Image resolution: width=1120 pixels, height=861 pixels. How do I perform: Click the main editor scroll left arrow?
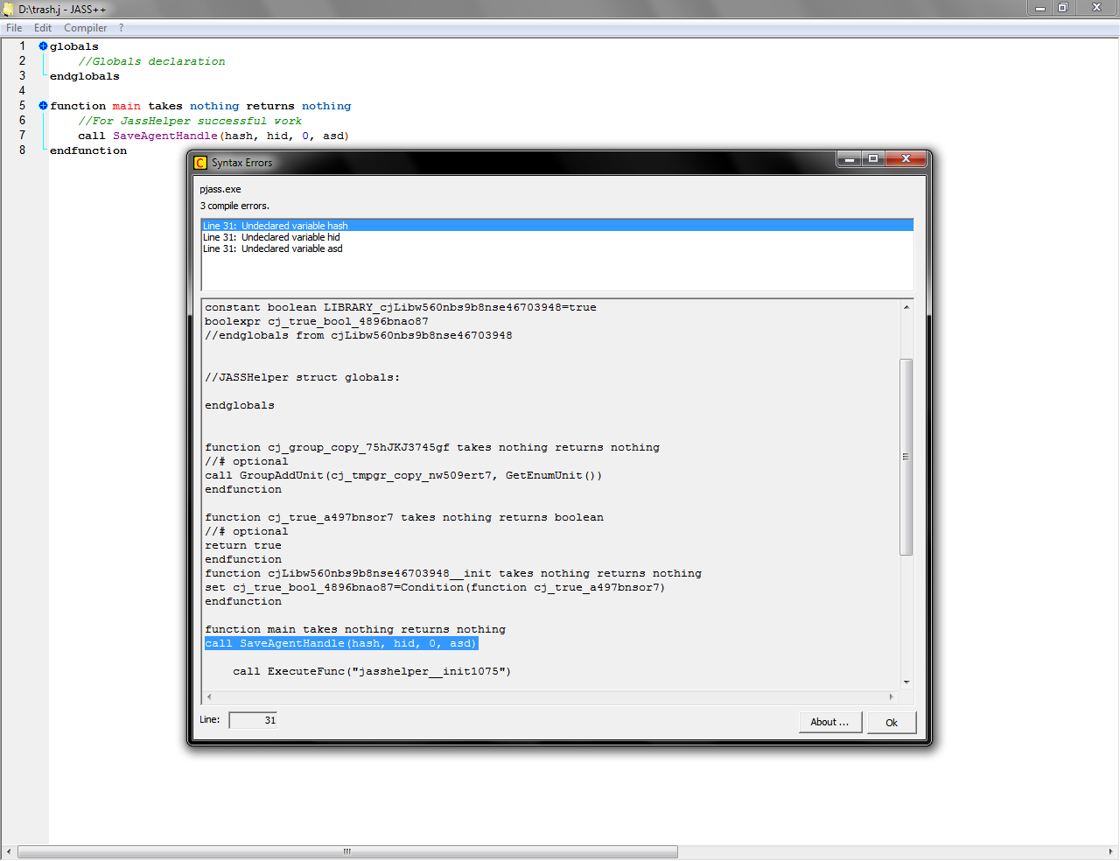click(9, 851)
